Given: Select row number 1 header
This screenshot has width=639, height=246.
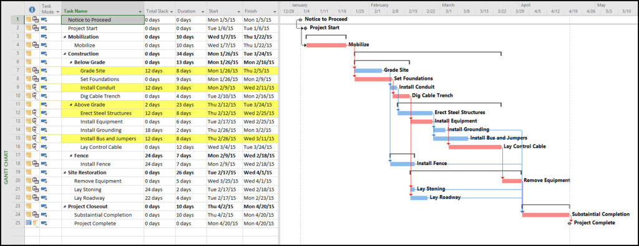Looking at the screenshot, I should (17, 19).
